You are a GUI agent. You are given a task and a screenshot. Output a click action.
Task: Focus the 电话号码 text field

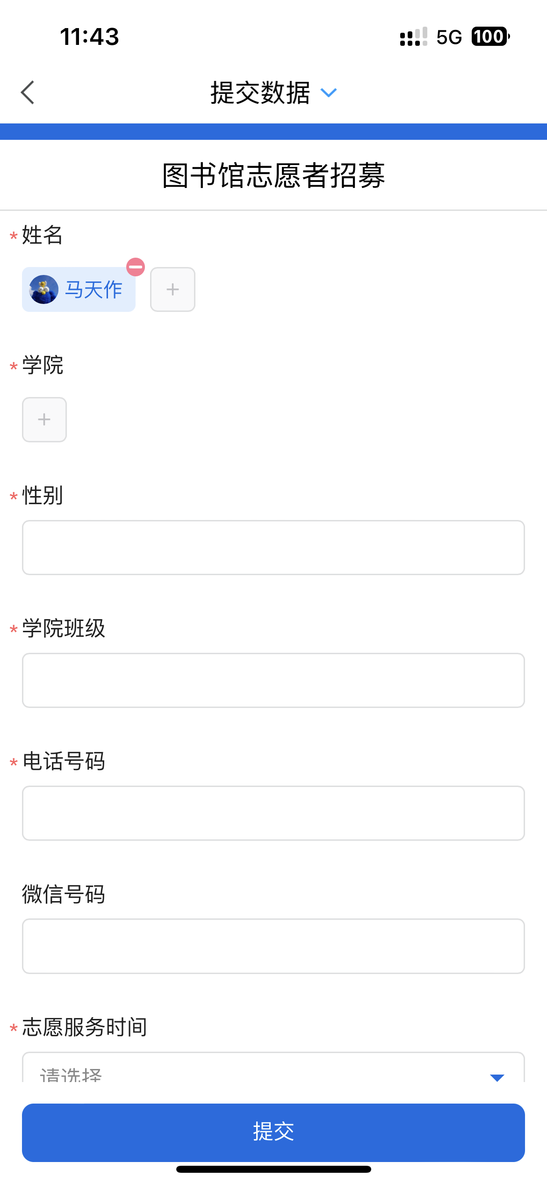click(x=273, y=813)
